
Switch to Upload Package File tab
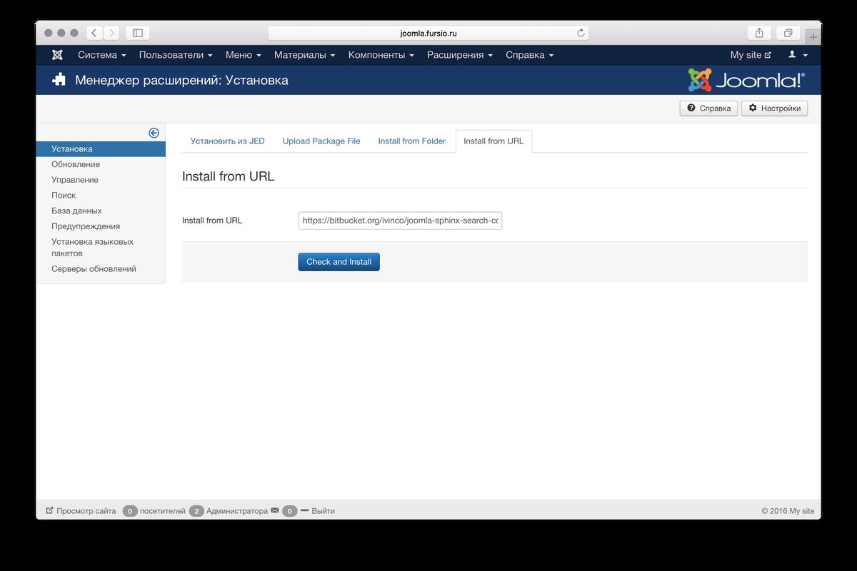pyautogui.click(x=321, y=141)
